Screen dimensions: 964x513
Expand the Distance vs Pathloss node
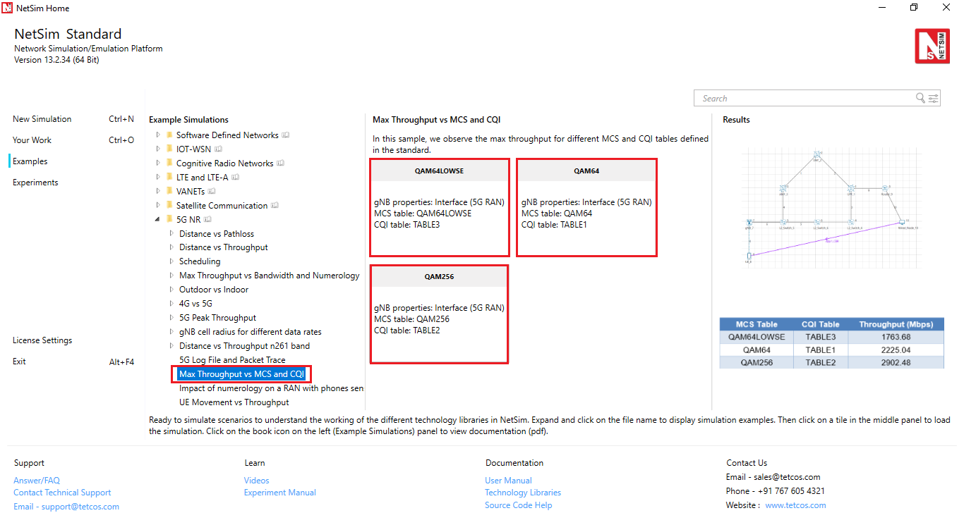pyautogui.click(x=171, y=233)
